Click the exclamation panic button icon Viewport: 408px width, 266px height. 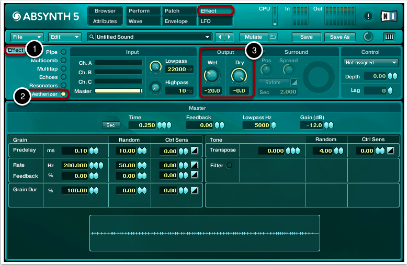(x=369, y=16)
